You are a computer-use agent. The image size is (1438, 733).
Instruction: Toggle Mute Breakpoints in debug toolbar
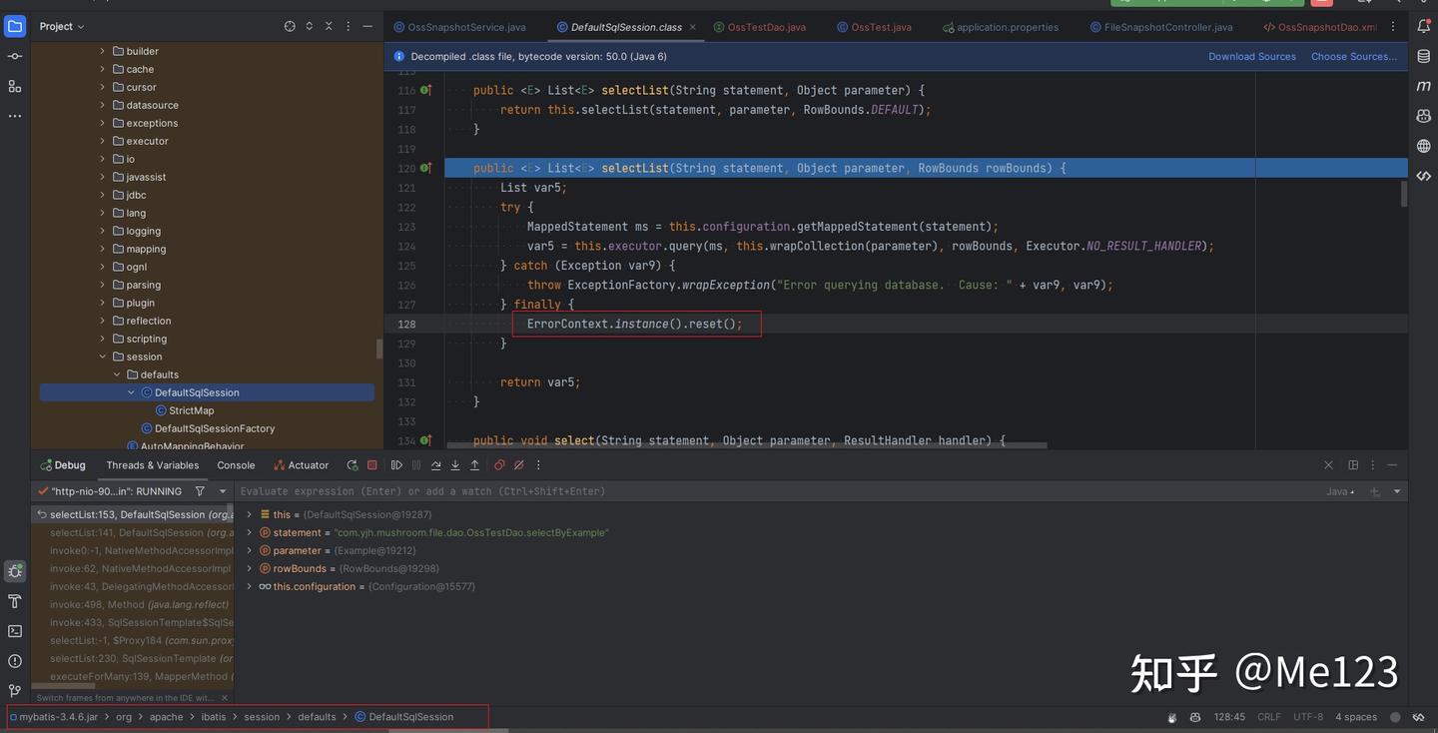tap(518, 465)
